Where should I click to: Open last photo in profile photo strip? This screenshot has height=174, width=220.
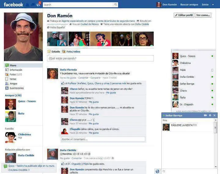tap(143, 39)
